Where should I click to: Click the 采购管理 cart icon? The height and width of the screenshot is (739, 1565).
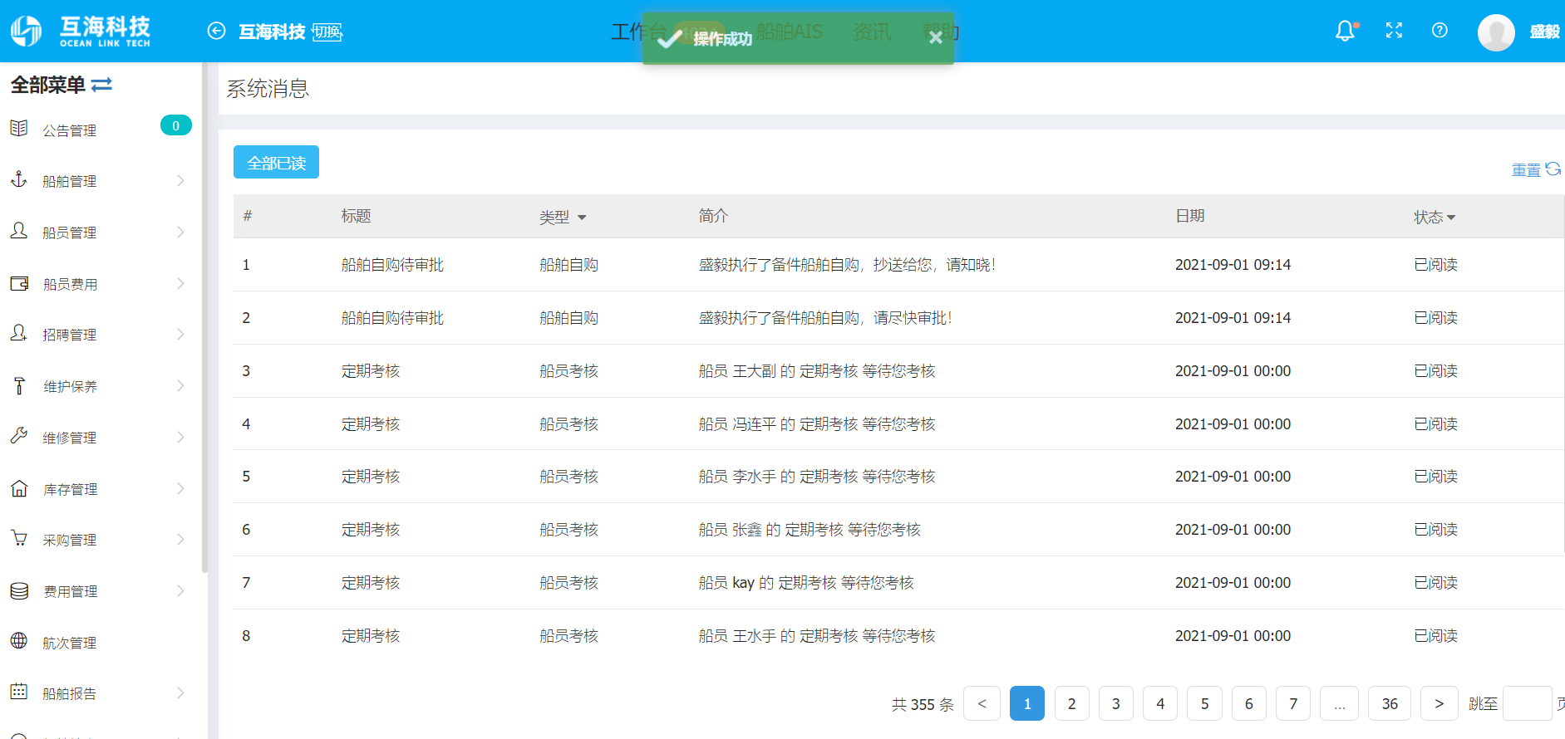pos(19,538)
